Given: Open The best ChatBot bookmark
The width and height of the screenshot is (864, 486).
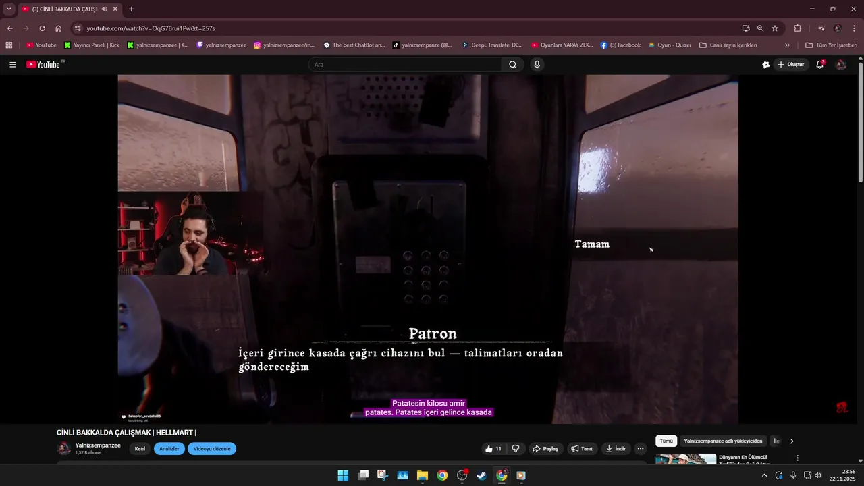Looking at the screenshot, I should (x=354, y=45).
